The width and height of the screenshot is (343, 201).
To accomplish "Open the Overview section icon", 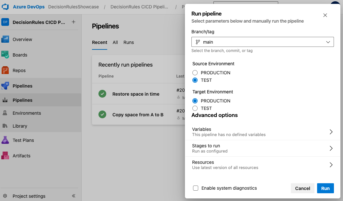I will pyautogui.click(x=5, y=39).
